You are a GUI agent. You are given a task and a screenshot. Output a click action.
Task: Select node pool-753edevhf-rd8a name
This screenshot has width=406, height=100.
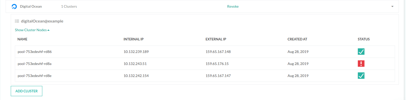click(35, 64)
